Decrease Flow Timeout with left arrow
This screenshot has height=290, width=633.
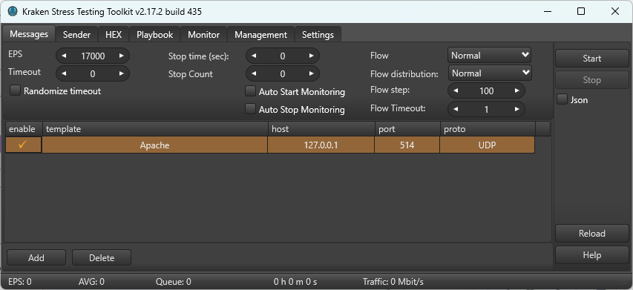(x=456, y=109)
